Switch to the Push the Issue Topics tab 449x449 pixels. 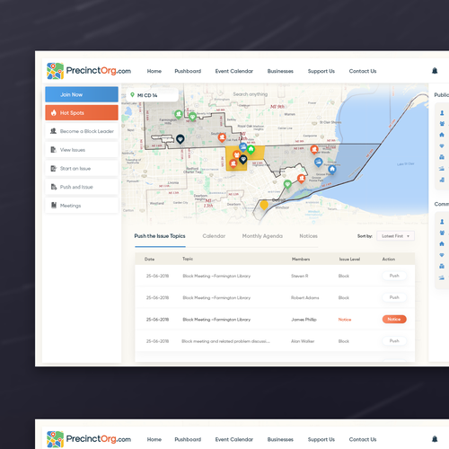(160, 236)
